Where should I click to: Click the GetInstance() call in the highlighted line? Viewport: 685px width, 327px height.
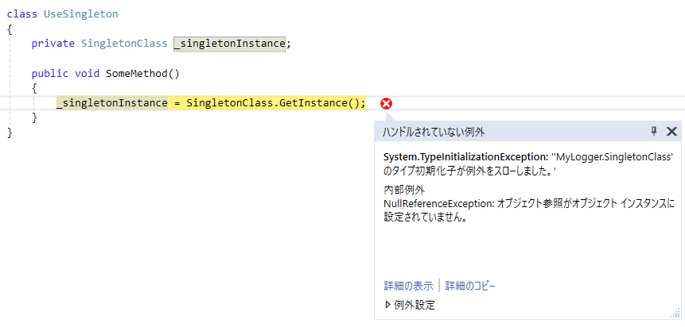pos(322,103)
